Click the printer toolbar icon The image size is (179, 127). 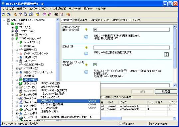56,14
